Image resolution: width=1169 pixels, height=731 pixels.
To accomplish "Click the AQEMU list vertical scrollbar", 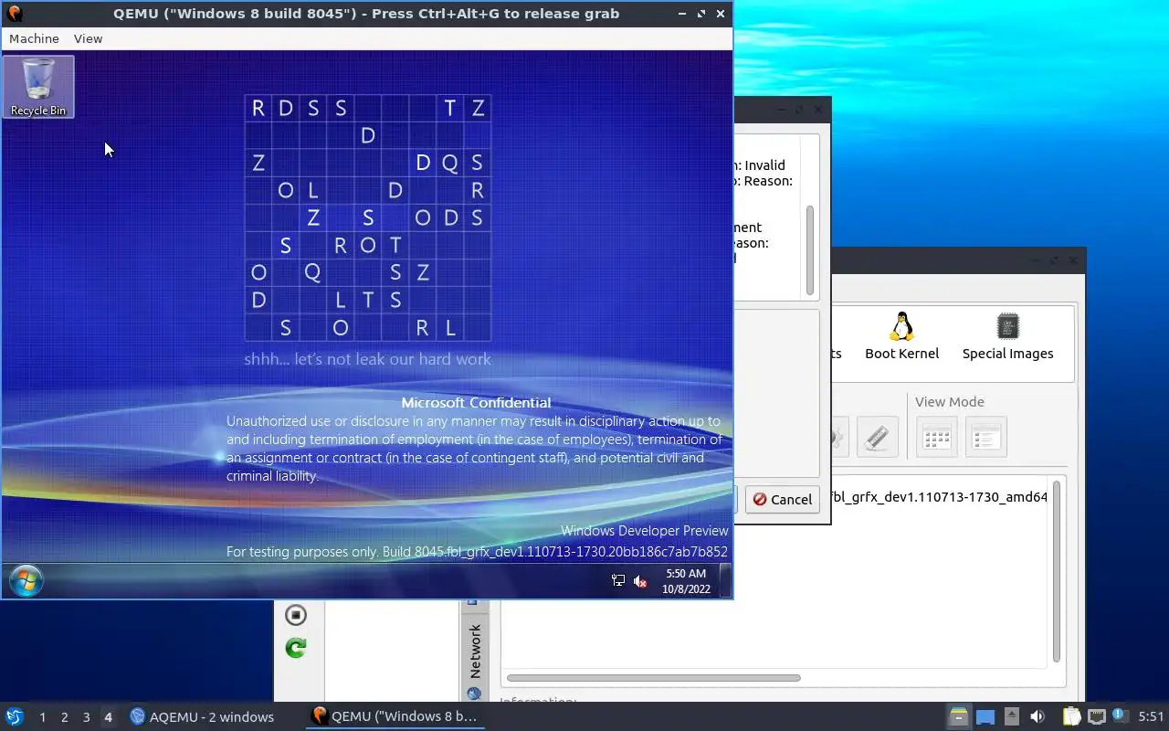I will [x=1057, y=570].
